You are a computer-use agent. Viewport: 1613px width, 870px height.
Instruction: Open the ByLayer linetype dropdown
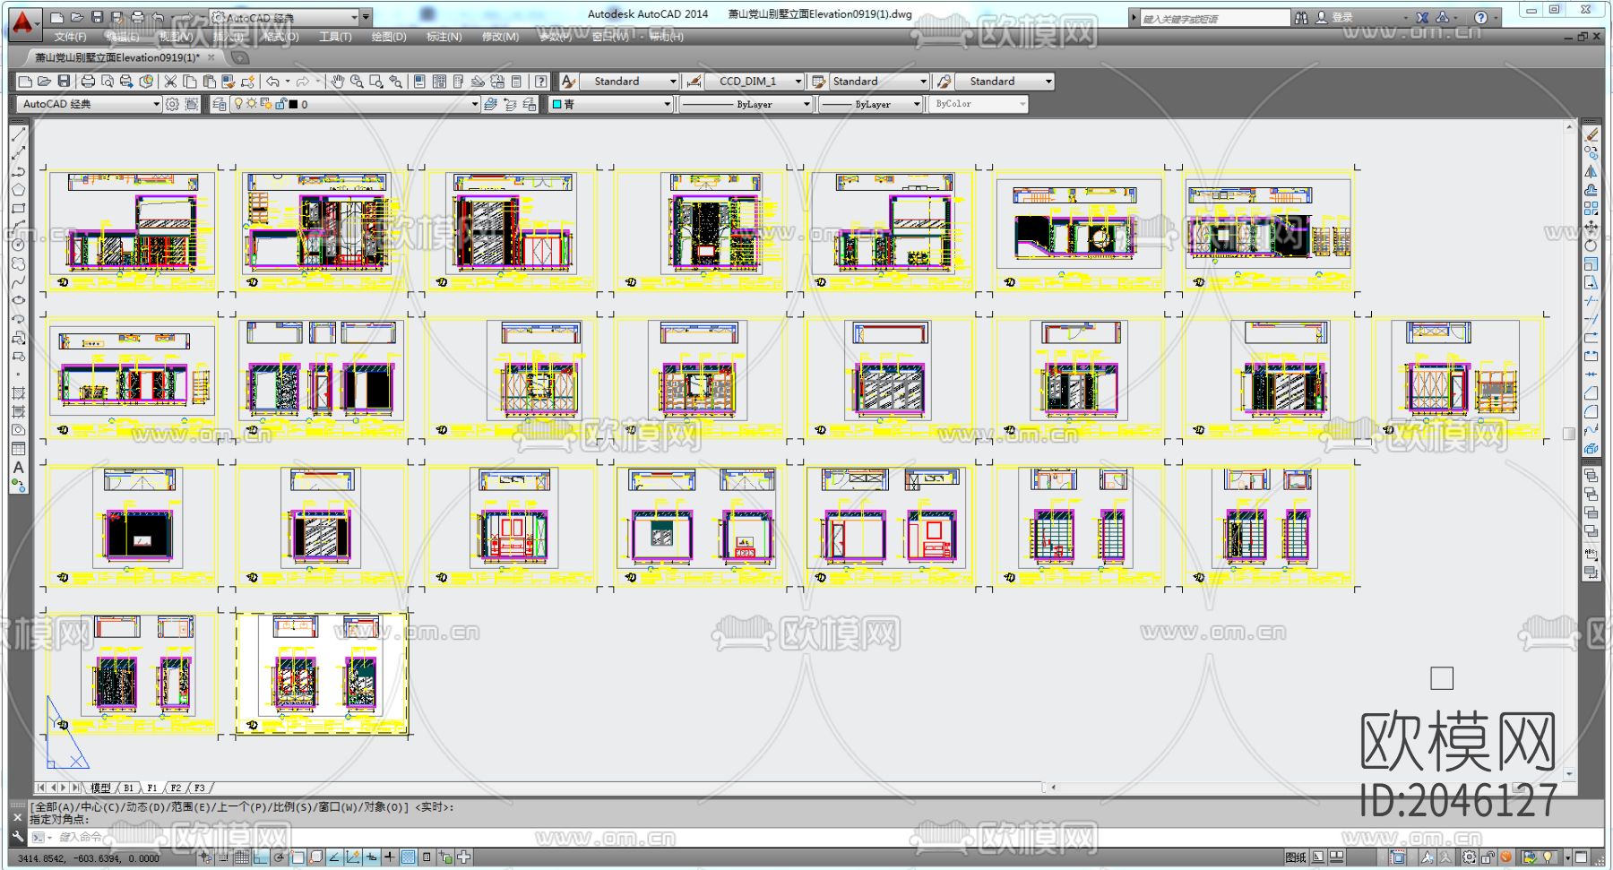pyautogui.click(x=746, y=104)
